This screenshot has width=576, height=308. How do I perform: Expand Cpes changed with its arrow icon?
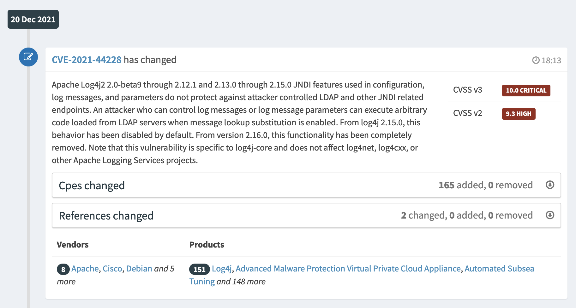coord(550,185)
